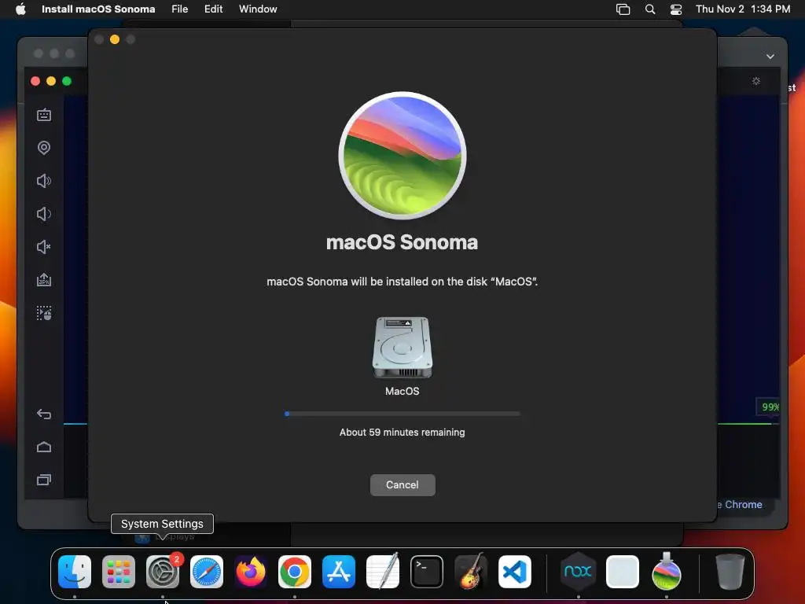Launch GarageBand from the Dock
This screenshot has height=604, width=805.
471,571
